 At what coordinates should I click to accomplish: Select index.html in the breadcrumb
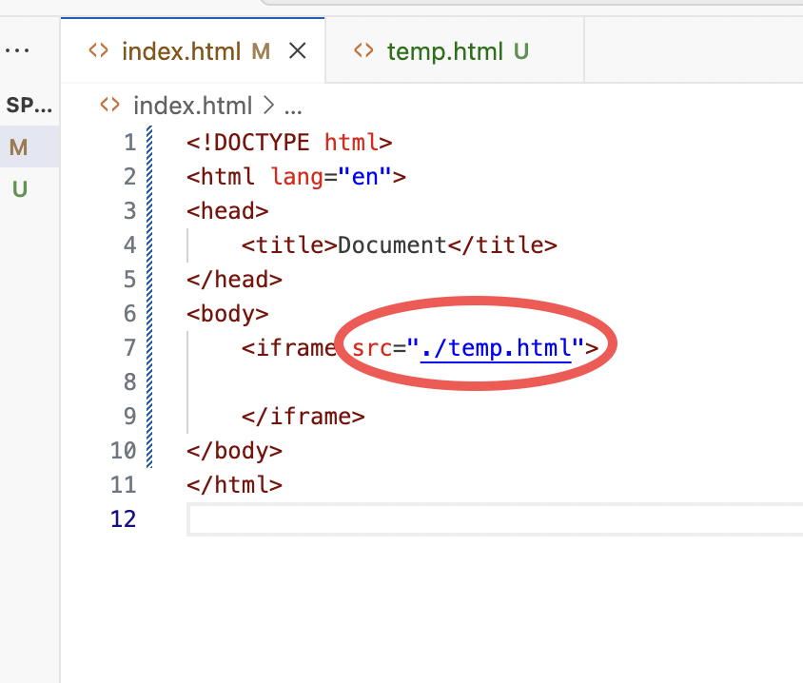[192, 106]
